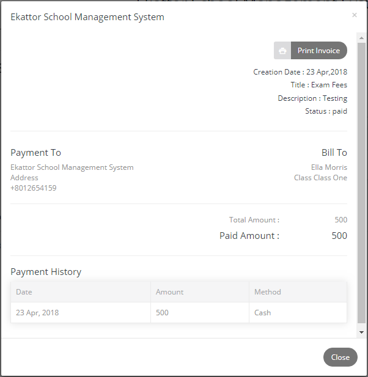Click the Status : paid line
Screen dimensions: 368x377
(x=326, y=111)
